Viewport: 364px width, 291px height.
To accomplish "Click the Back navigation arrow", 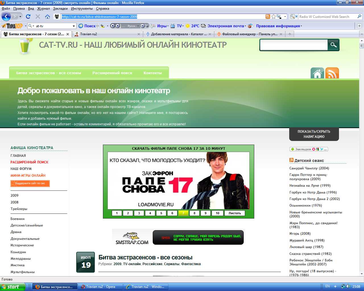I will (6, 16).
